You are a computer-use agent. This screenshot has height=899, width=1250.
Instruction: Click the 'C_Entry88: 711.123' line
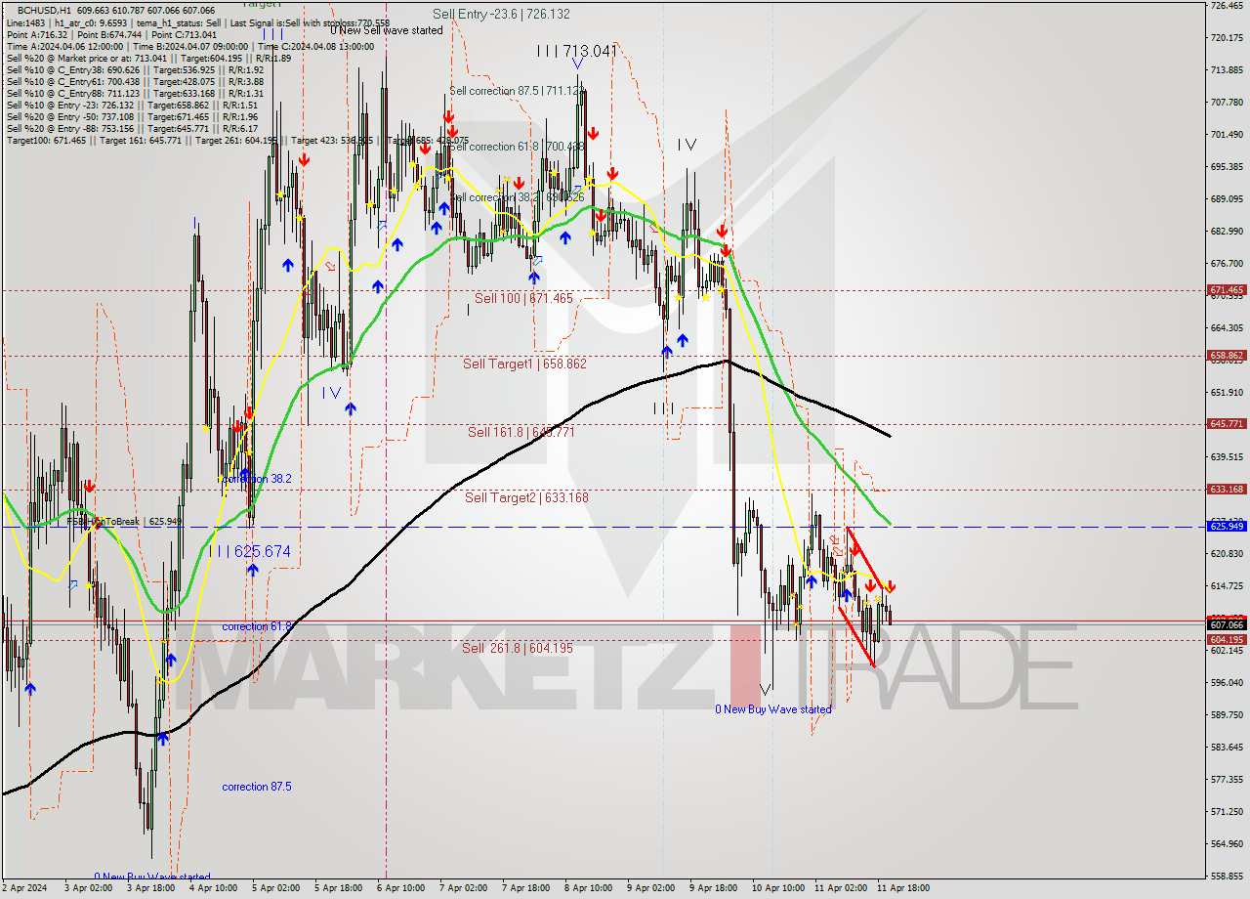(x=135, y=93)
